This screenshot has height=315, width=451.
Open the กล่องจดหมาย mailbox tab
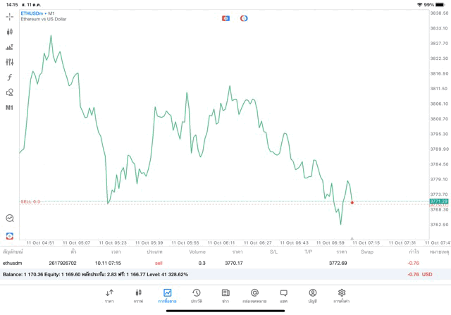254,295
